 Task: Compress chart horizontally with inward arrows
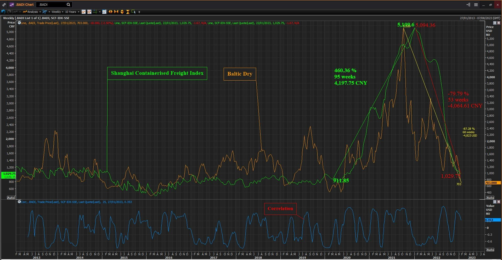click(x=116, y=12)
